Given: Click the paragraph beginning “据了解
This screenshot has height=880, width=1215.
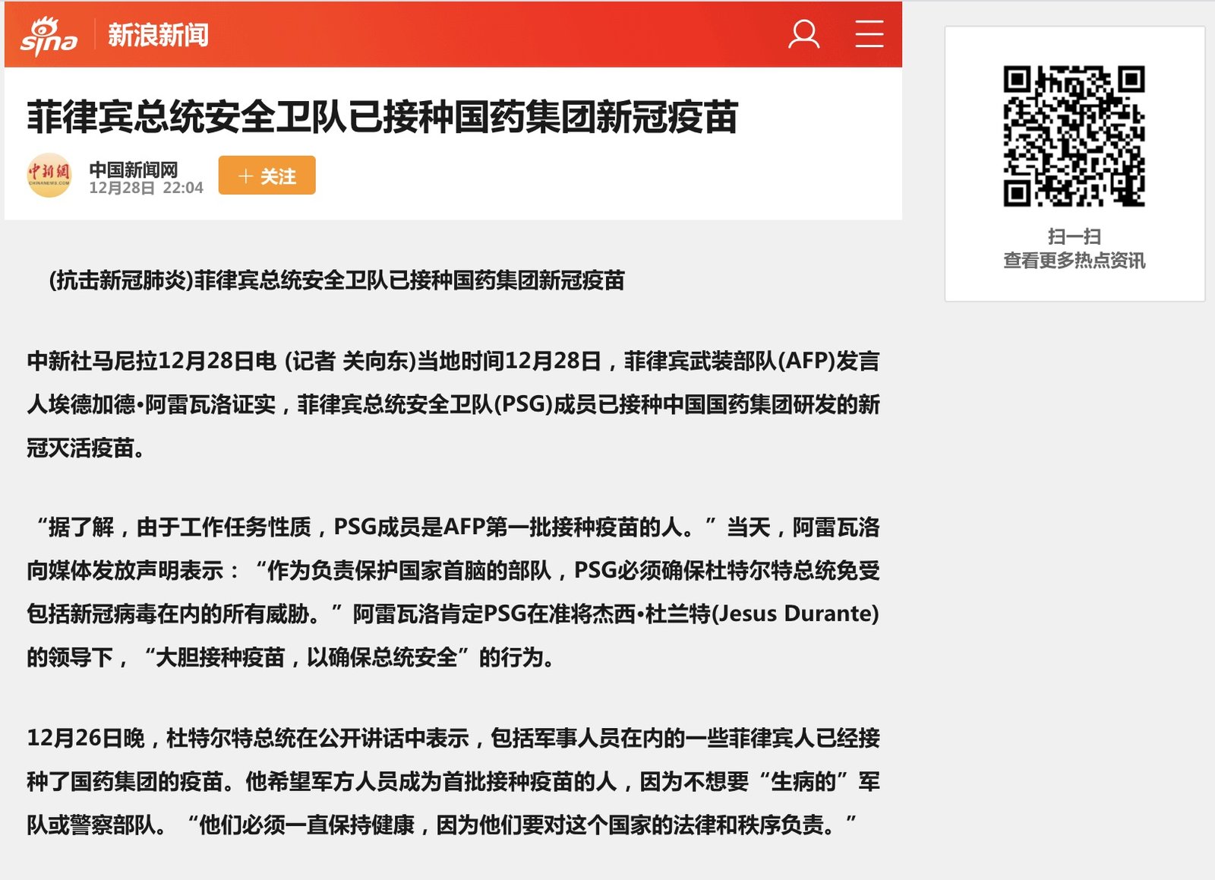Looking at the screenshot, I should pyautogui.click(x=453, y=591).
